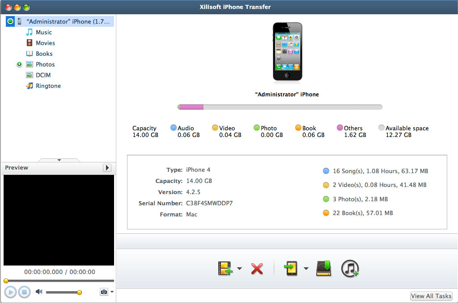Export files to computer icon
This screenshot has width=458, height=303.
[324, 268]
